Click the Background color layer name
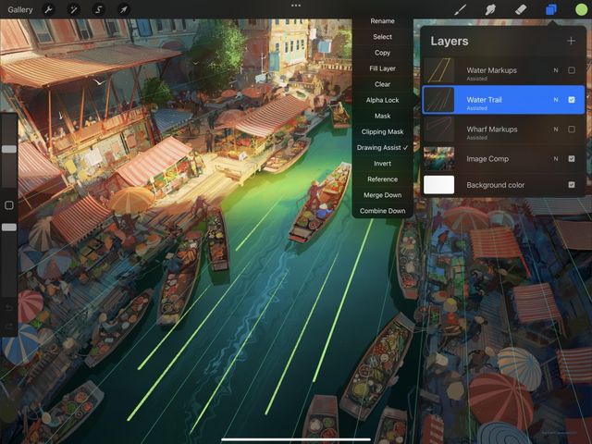The image size is (592, 444). click(x=496, y=185)
